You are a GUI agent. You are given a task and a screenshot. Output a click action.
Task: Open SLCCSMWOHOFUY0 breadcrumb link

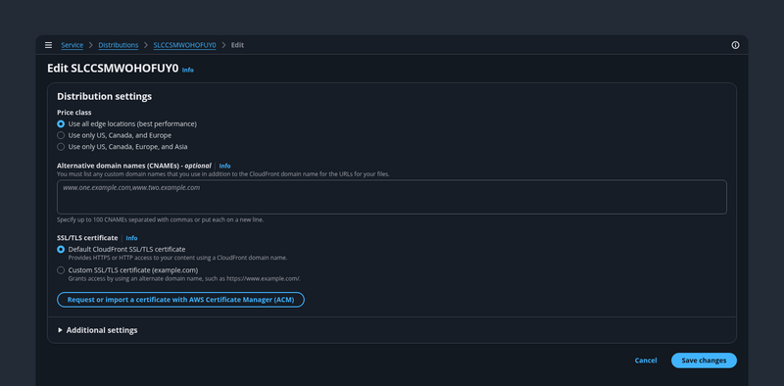[x=184, y=45]
